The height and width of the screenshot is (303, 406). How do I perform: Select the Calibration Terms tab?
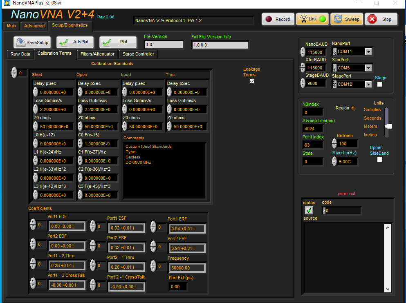55,53
